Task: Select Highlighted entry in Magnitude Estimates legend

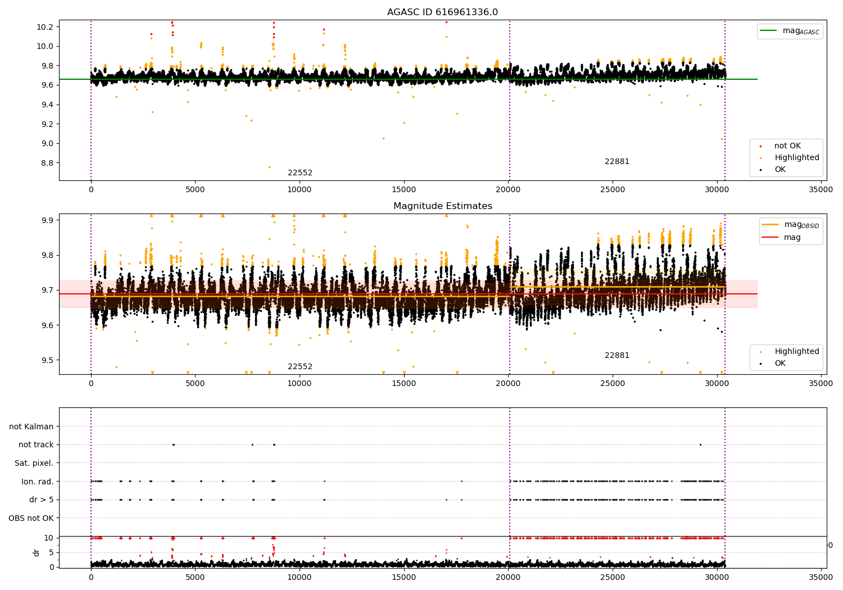Action: pos(796,352)
